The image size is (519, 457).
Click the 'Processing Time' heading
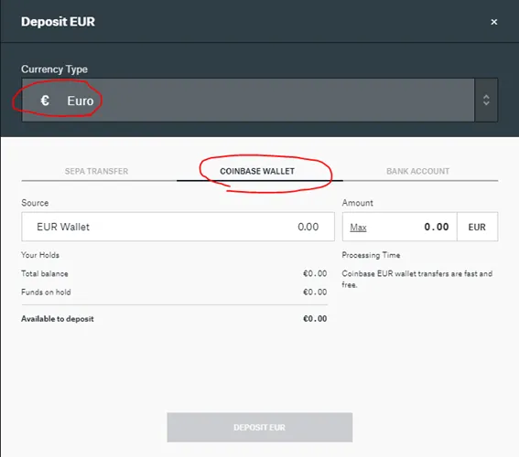click(371, 255)
